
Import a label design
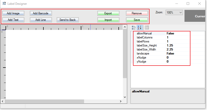coord(108,20)
